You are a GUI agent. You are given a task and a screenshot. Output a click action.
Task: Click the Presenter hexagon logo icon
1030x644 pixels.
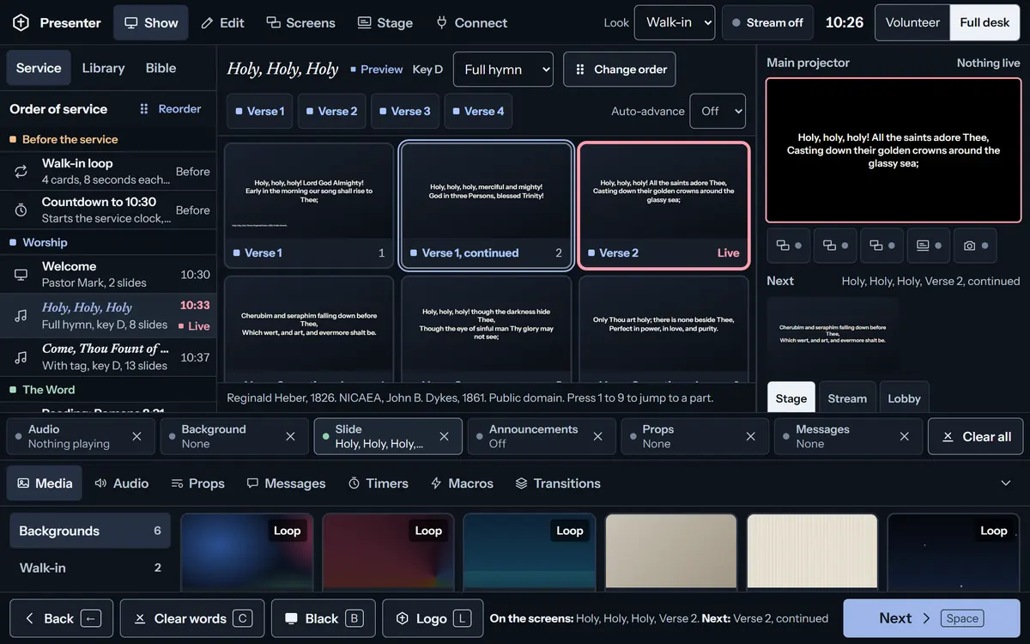click(21, 23)
